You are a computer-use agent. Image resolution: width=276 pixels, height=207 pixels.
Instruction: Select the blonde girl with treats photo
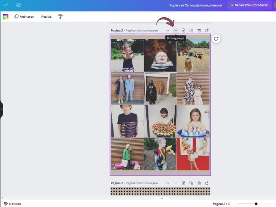[193, 121]
